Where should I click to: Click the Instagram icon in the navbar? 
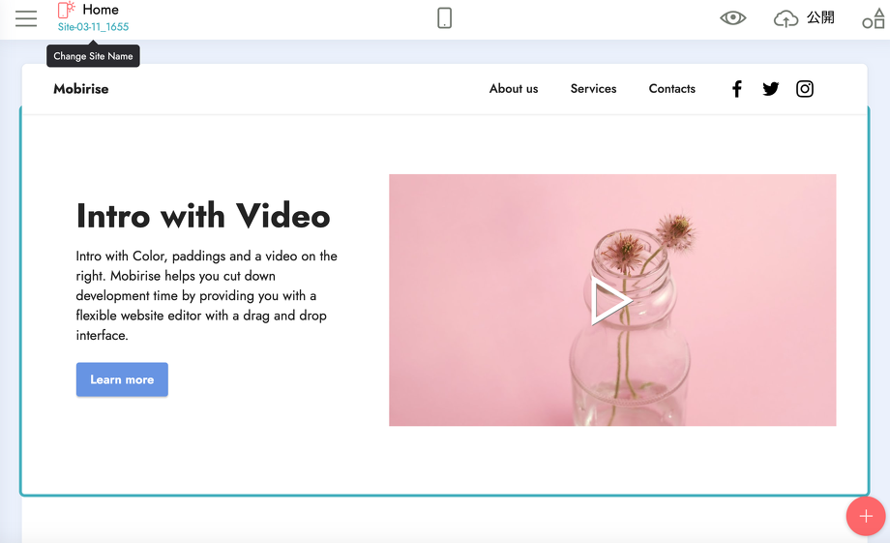[x=804, y=89]
